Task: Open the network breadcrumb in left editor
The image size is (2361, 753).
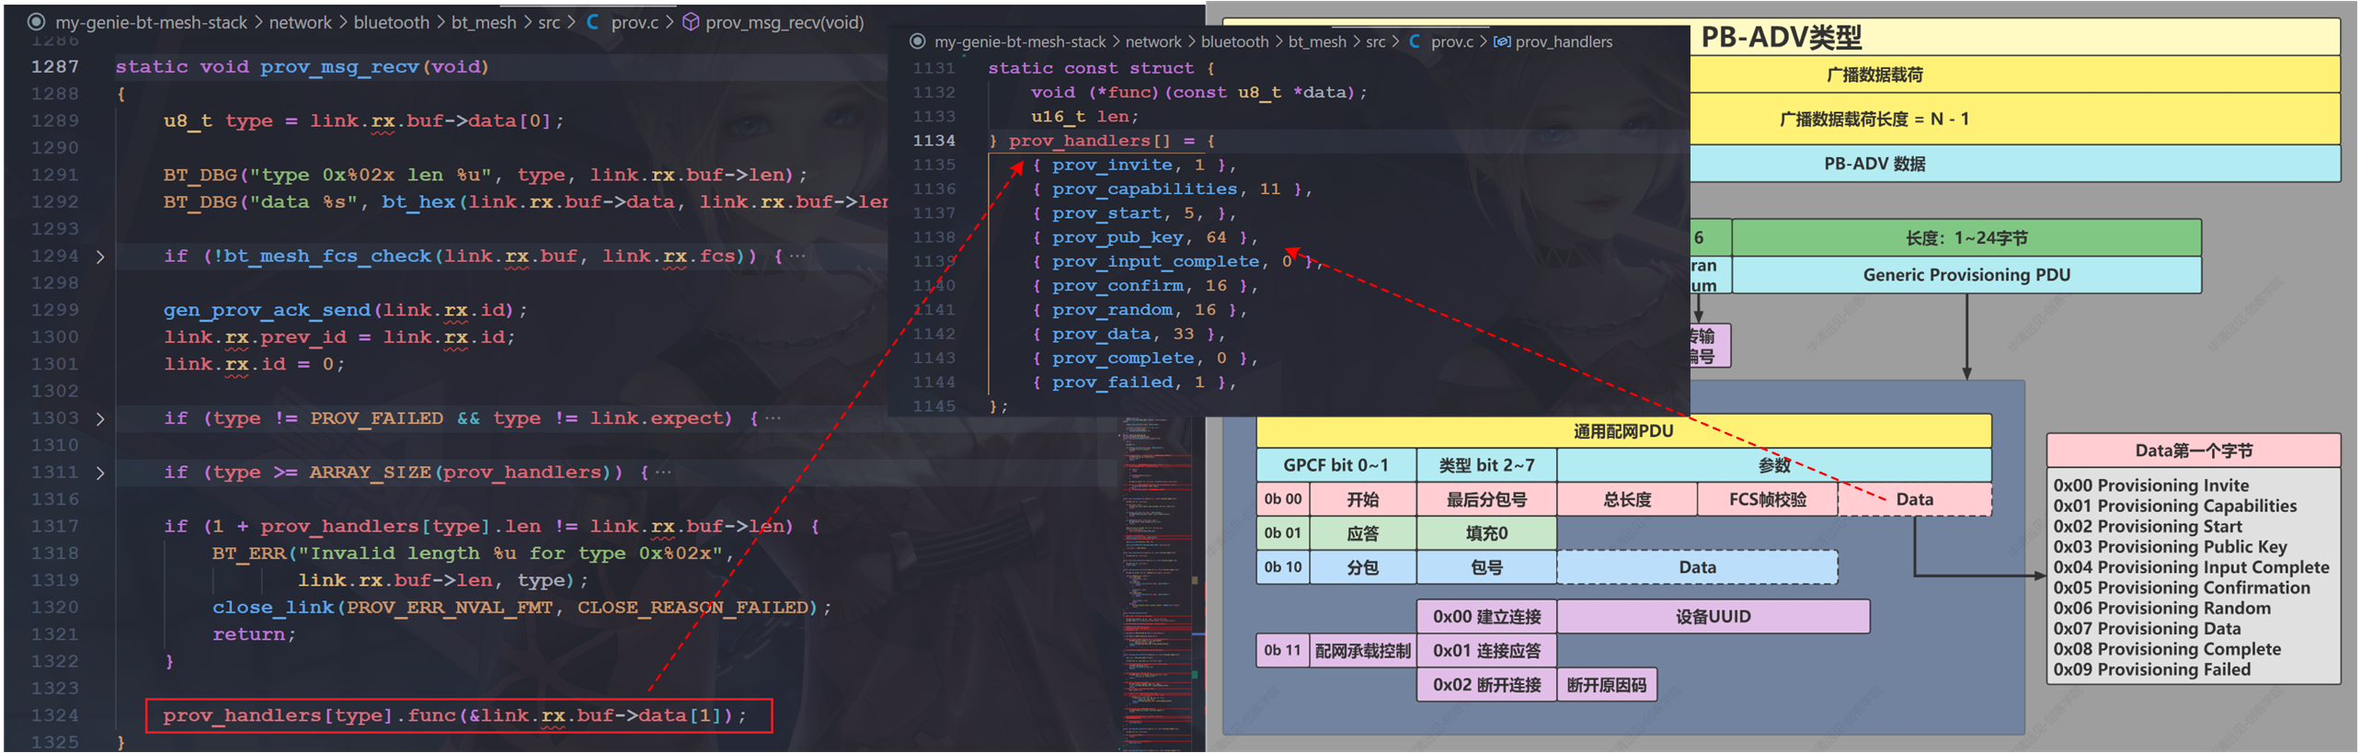Action: [300, 22]
